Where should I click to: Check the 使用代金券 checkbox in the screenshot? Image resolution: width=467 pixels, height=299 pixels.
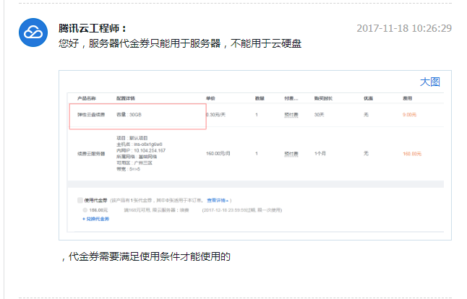pyautogui.click(x=80, y=200)
